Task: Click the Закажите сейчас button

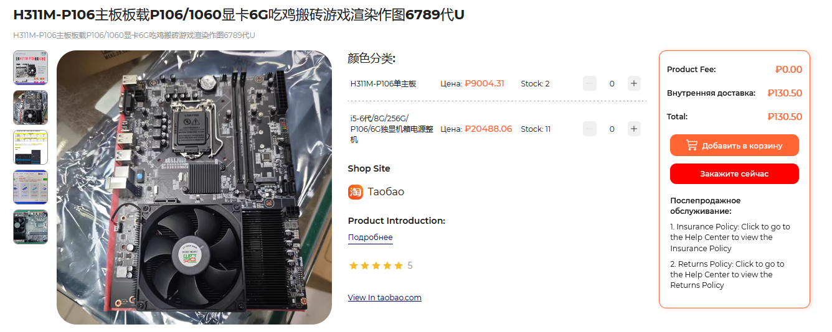Action: [734, 174]
